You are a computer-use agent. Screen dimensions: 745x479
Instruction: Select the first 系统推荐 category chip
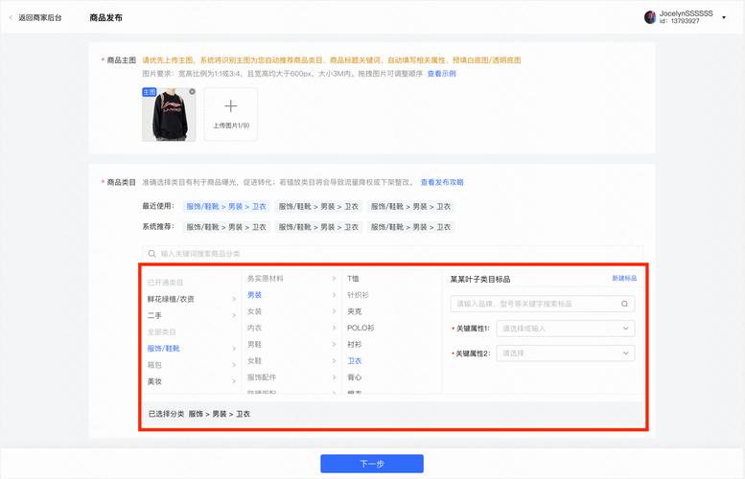[x=226, y=227]
